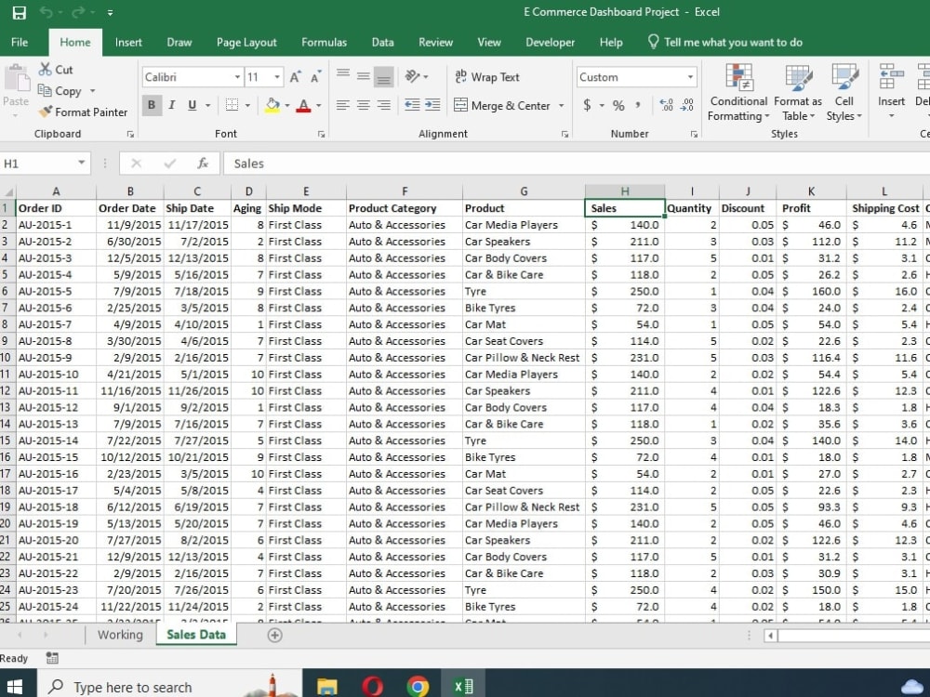This screenshot has height=697, width=930.
Task: Click the Center align icon
Action: tap(363, 106)
